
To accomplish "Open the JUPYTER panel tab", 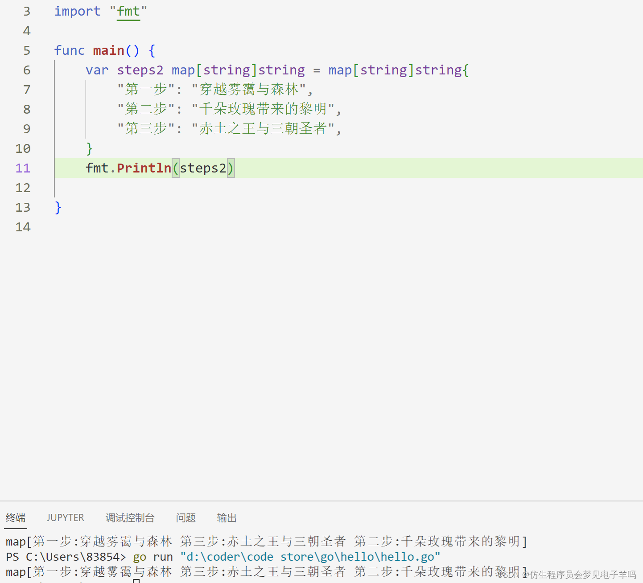I will click(66, 517).
